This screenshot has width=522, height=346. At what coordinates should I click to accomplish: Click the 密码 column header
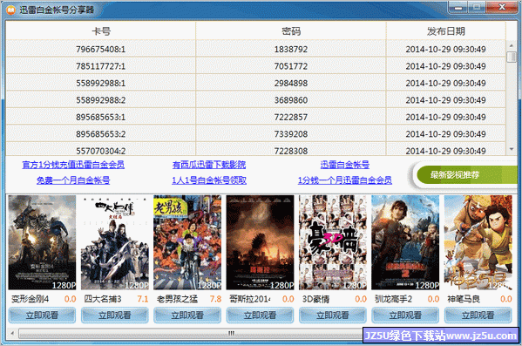coord(291,31)
